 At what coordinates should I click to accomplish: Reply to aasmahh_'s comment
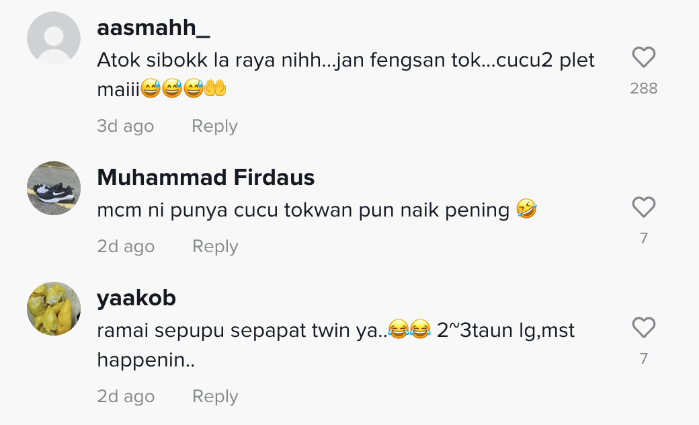click(214, 126)
